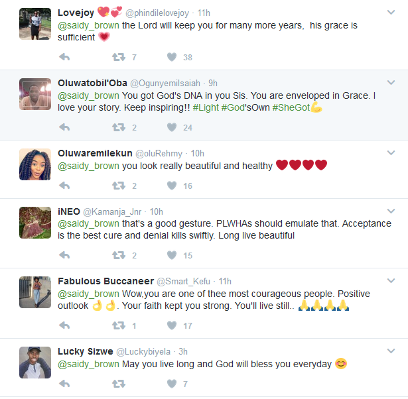Reply to Lucky Sizwe's tweet
408x399 pixels.
pyautogui.click(x=64, y=384)
